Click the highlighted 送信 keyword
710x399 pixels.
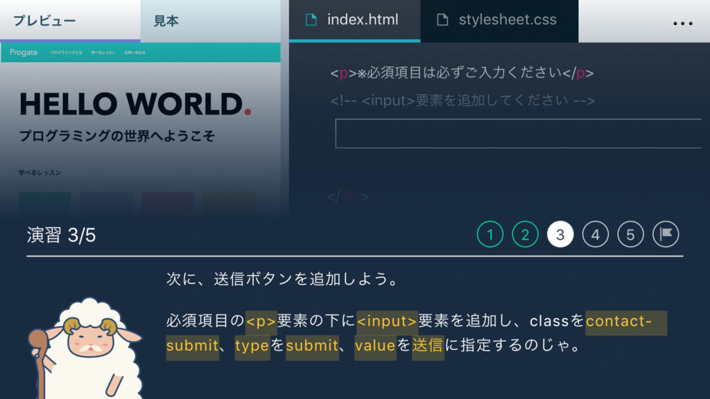(x=428, y=346)
